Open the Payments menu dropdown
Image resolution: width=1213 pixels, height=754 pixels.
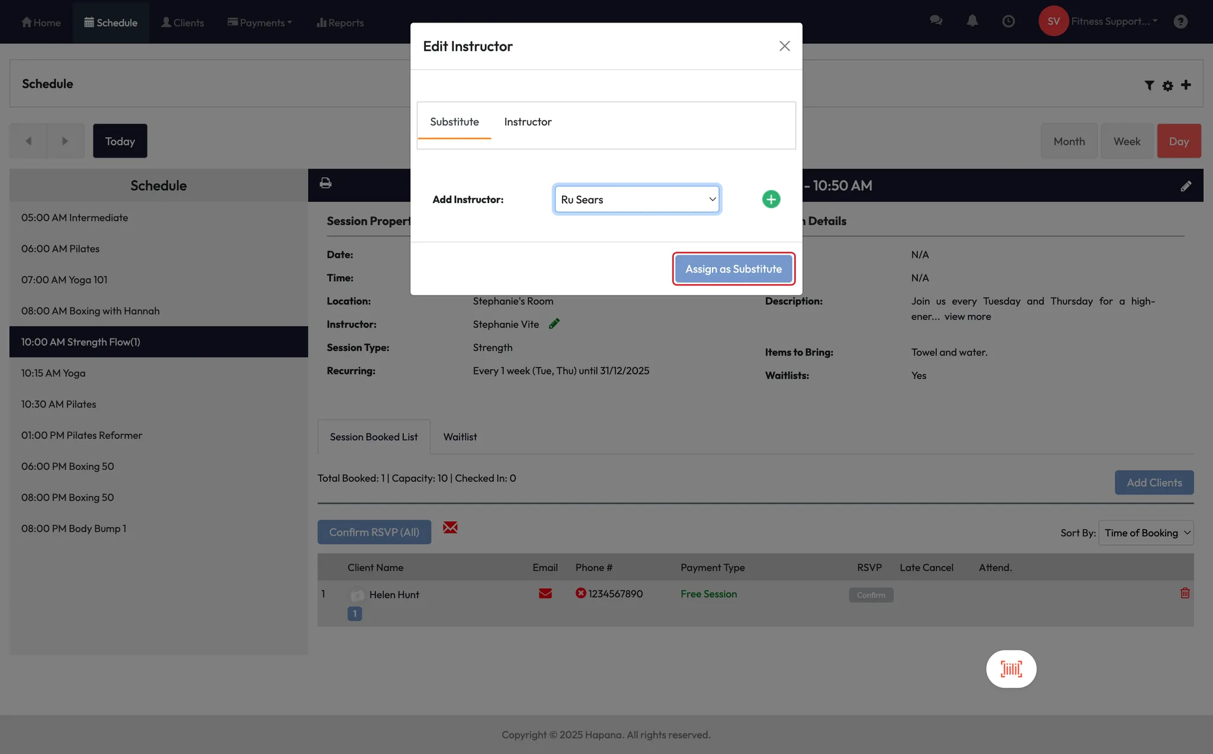260,23
